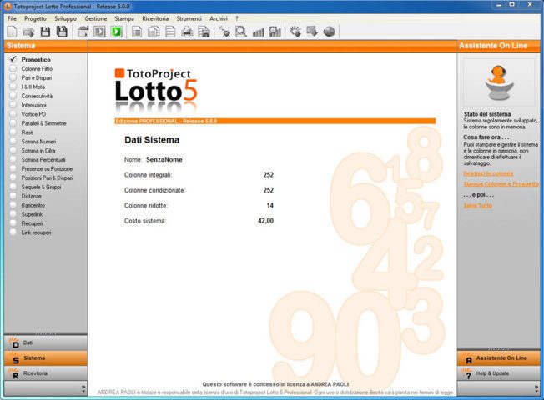Open the Strumenti menu

189,18
